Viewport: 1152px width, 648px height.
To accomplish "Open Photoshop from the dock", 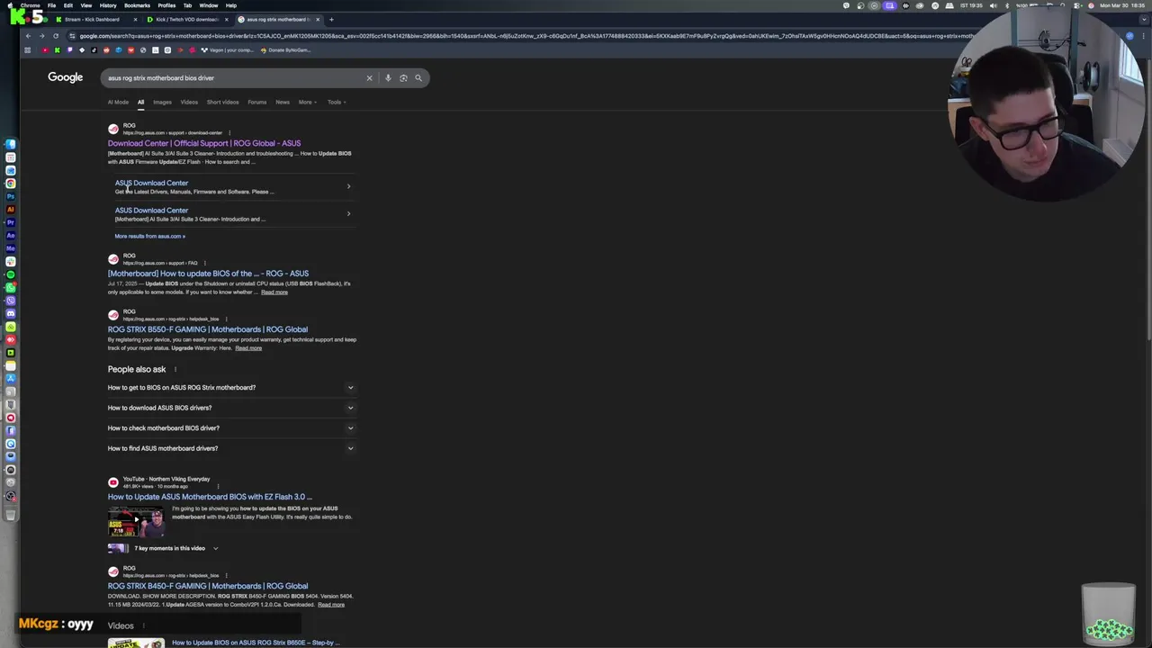I will click(11, 196).
